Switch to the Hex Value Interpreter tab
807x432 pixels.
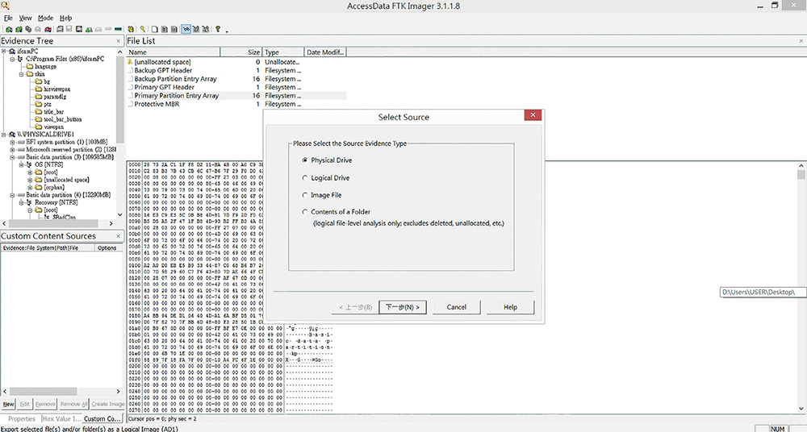click(x=62, y=419)
